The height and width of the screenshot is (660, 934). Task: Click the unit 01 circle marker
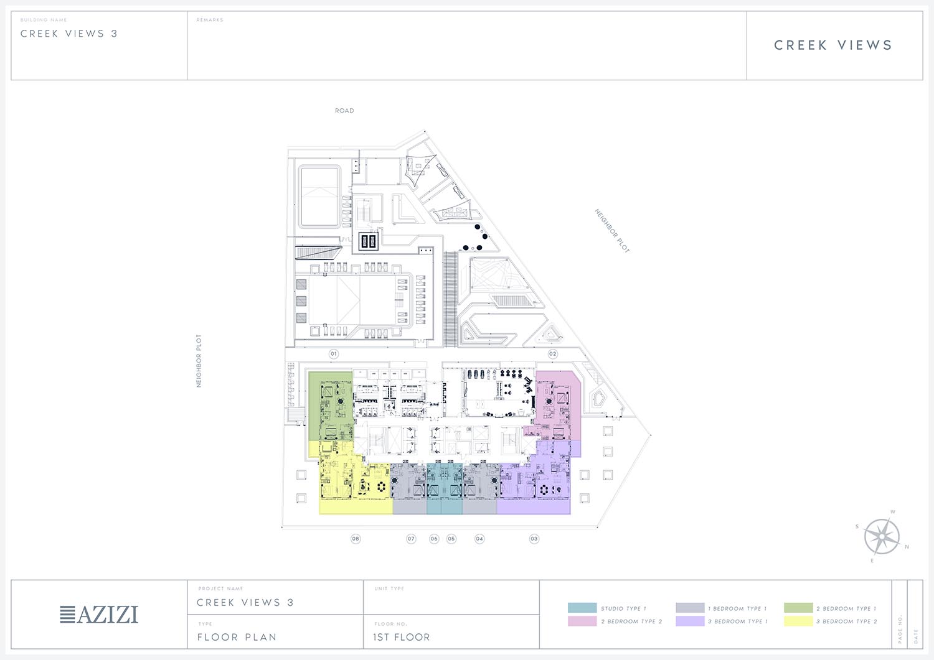coord(334,354)
